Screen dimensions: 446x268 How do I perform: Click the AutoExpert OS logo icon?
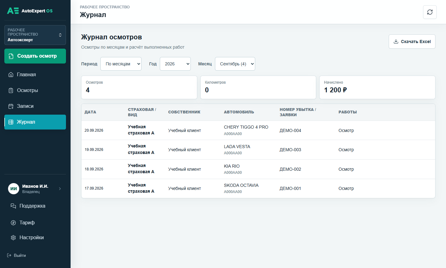(13, 11)
